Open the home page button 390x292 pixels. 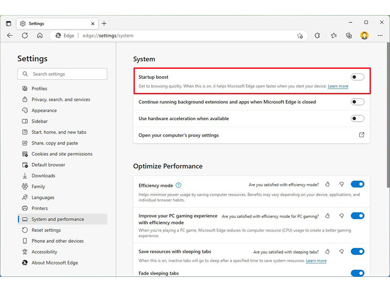coord(40,36)
